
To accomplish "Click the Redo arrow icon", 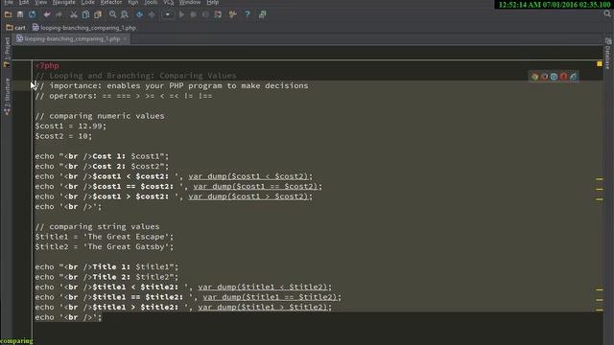I will [59, 14].
